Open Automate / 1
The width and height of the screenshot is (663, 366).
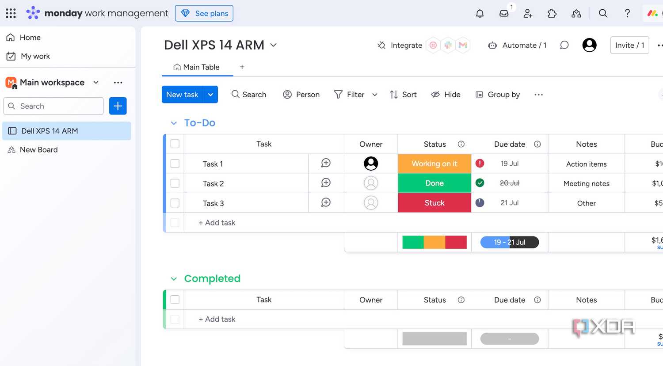pos(517,45)
